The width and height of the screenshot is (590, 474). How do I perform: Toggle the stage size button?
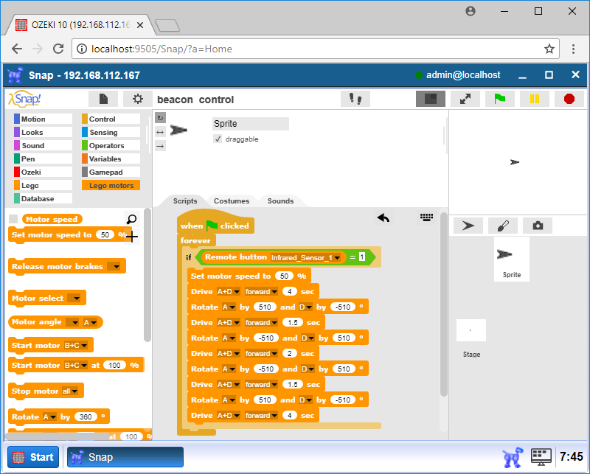click(431, 99)
